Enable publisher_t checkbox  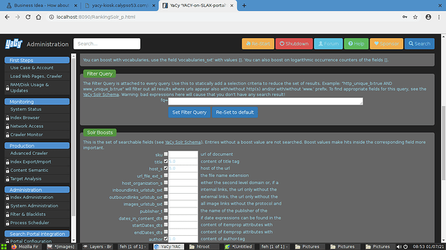pyautogui.click(x=166, y=211)
